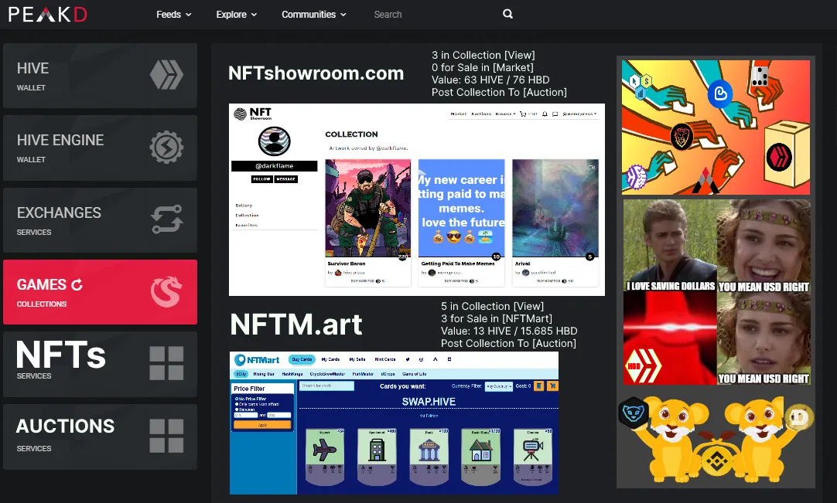Click the search magnifier icon

click(x=507, y=14)
